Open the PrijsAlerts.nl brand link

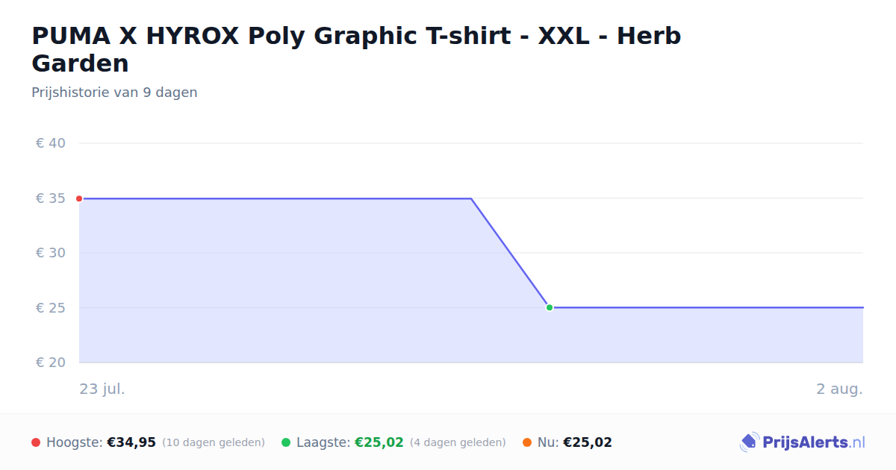point(803,442)
